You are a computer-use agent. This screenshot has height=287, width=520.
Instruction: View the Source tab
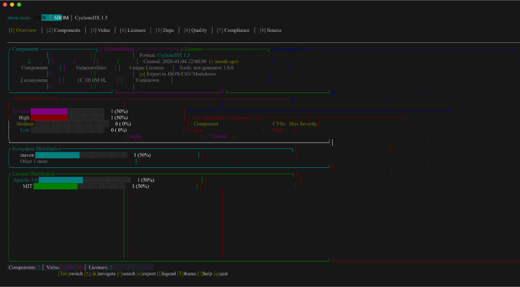(x=270, y=31)
